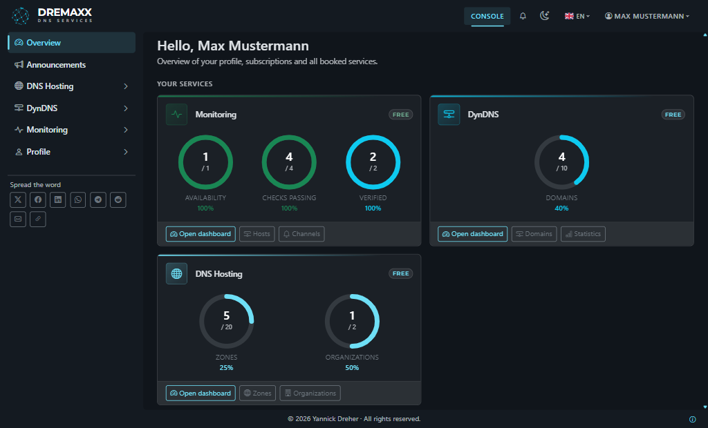Expand Monitoring sidebar chevron

tap(126, 130)
